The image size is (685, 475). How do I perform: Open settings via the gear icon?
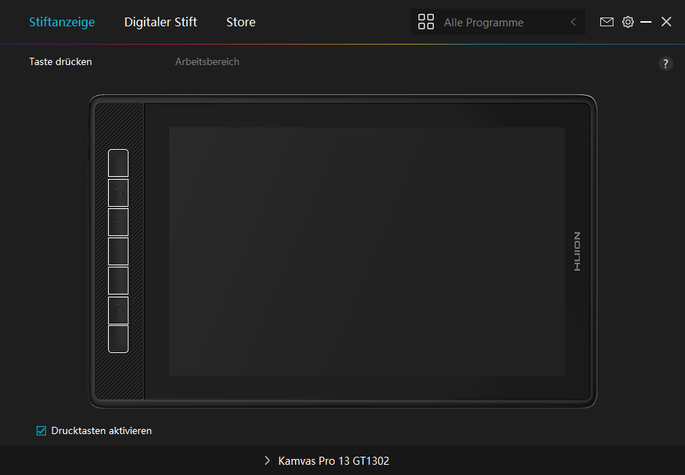tap(627, 22)
